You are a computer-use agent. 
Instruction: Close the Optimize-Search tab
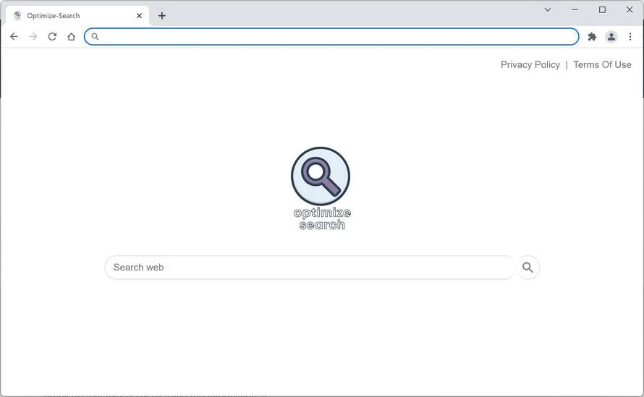pyautogui.click(x=139, y=16)
